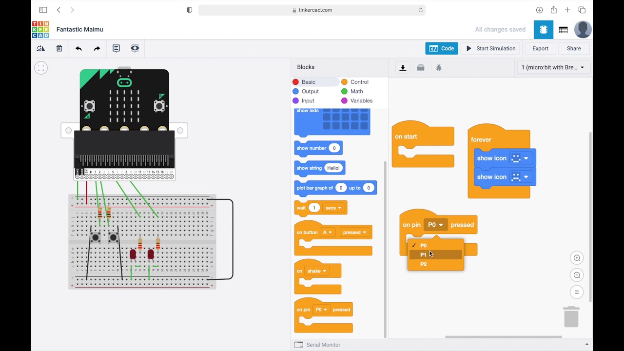Toggle the eye icon in the toolbar
Screen dimensions: 624x351
coord(135,48)
